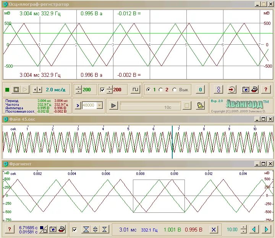Click the '3.01 мс' period readout in Фрагмент
The height and width of the screenshot is (238, 275).
[x=128, y=230]
